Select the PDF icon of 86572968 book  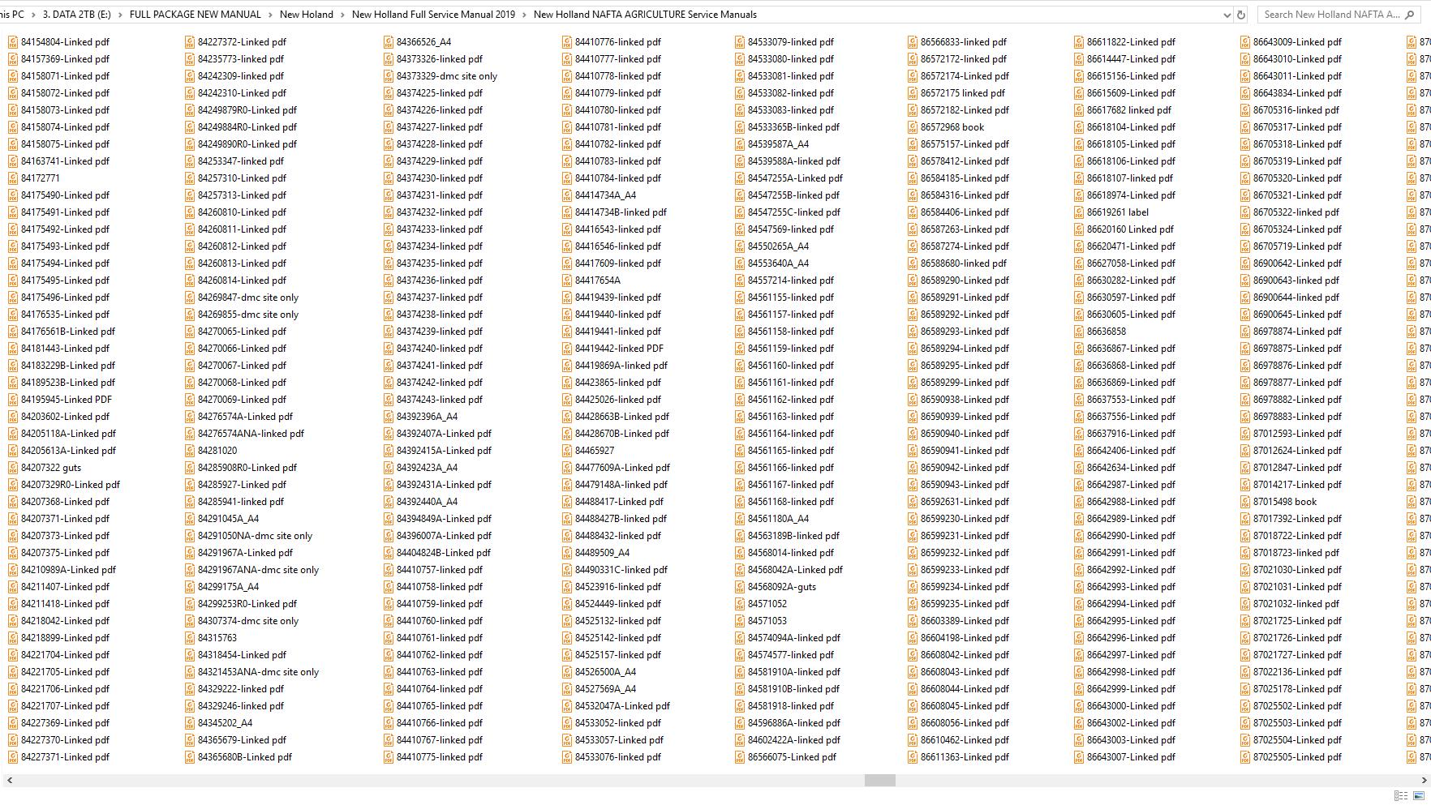[x=913, y=127]
